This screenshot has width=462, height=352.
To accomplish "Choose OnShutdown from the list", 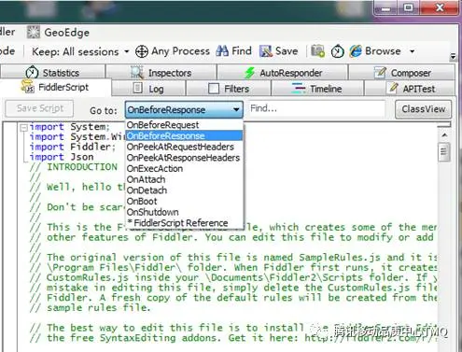I will click(x=184, y=212).
